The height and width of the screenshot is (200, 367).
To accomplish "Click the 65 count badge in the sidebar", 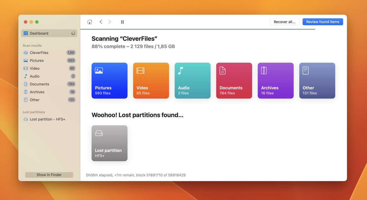I will click(x=72, y=68).
